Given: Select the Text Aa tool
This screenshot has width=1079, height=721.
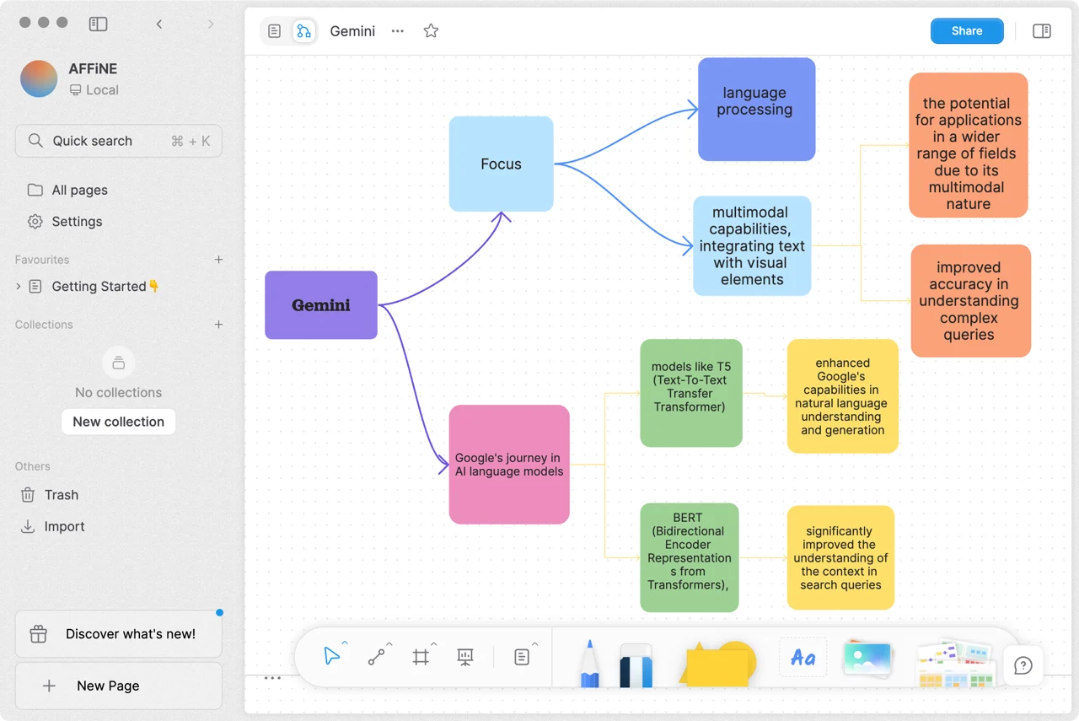Looking at the screenshot, I should [x=803, y=658].
